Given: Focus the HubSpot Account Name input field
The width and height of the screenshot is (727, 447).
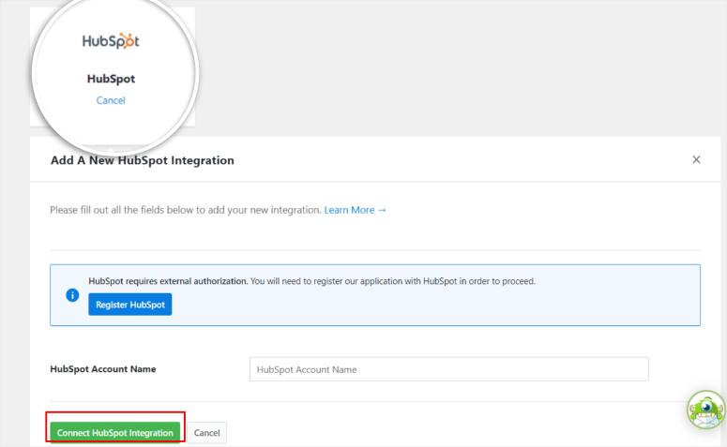Looking at the screenshot, I should click(448, 369).
